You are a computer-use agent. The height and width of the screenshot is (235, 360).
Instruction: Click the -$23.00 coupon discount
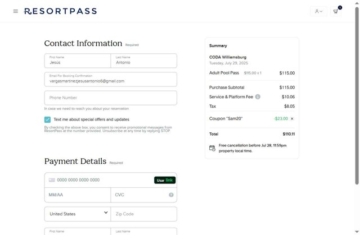[x=281, y=118]
